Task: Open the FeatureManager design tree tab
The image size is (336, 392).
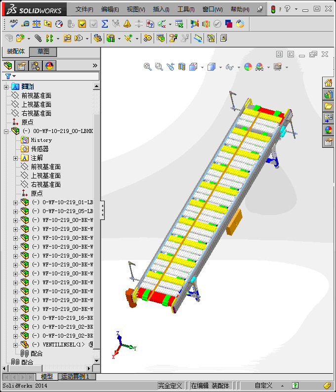Action: coord(8,66)
